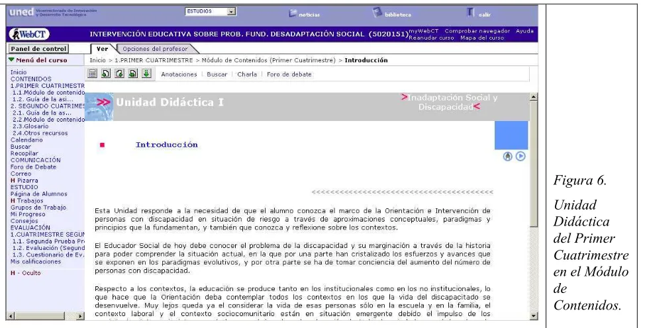
Task: Open 2.4.Otros recursos in sidebar
Action: [x=40, y=133]
